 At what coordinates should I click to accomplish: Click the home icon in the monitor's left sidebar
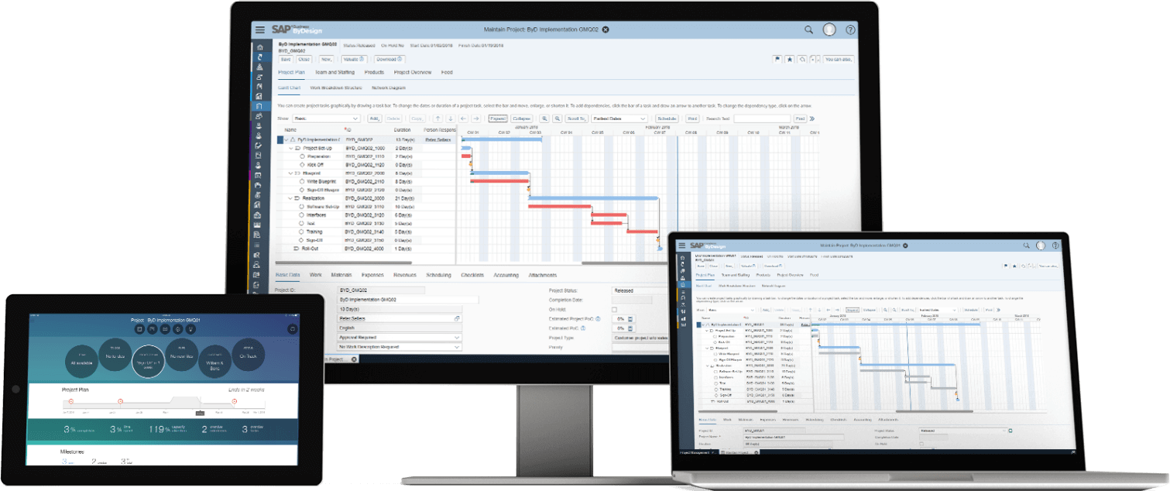[259, 47]
